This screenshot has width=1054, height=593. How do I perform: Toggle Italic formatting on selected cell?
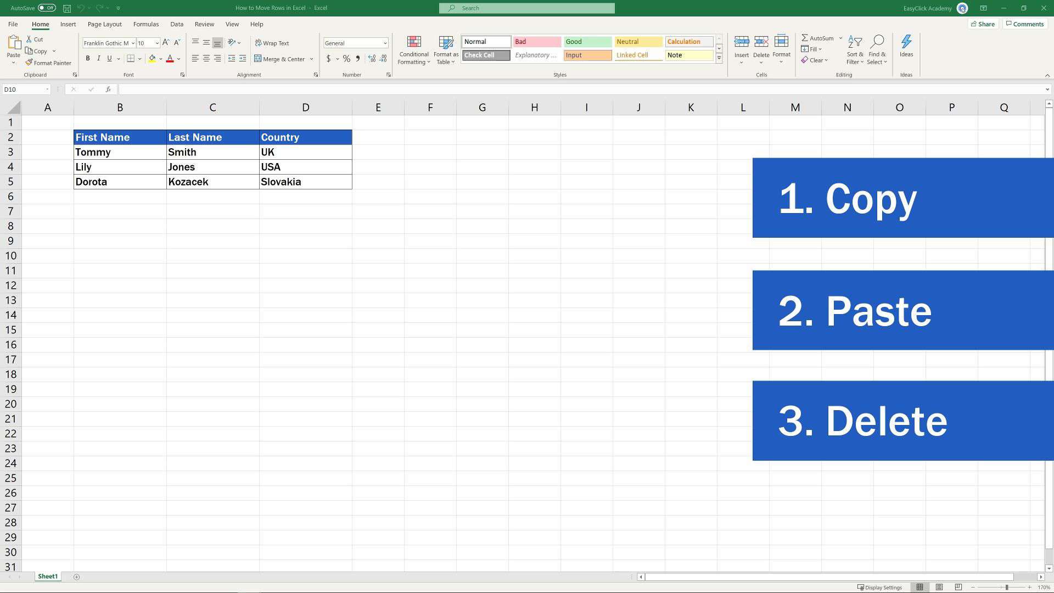click(97, 59)
